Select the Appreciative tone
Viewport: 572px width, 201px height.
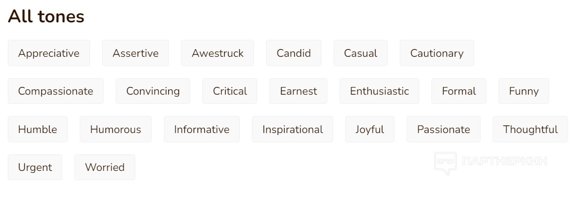pyautogui.click(x=49, y=53)
